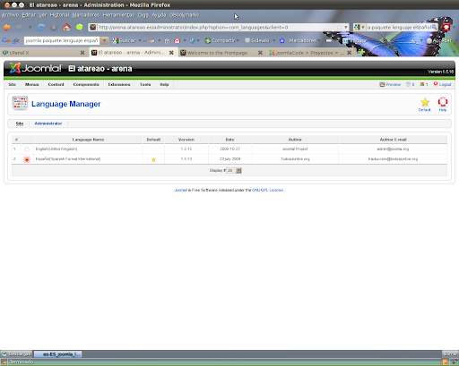Click the messages icon beside Preview
This screenshot has height=366, width=459.
[x=408, y=84]
